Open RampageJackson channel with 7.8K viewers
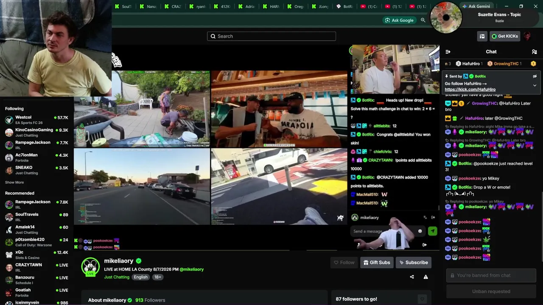The width and height of the screenshot is (543, 305). [x=37, y=205]
